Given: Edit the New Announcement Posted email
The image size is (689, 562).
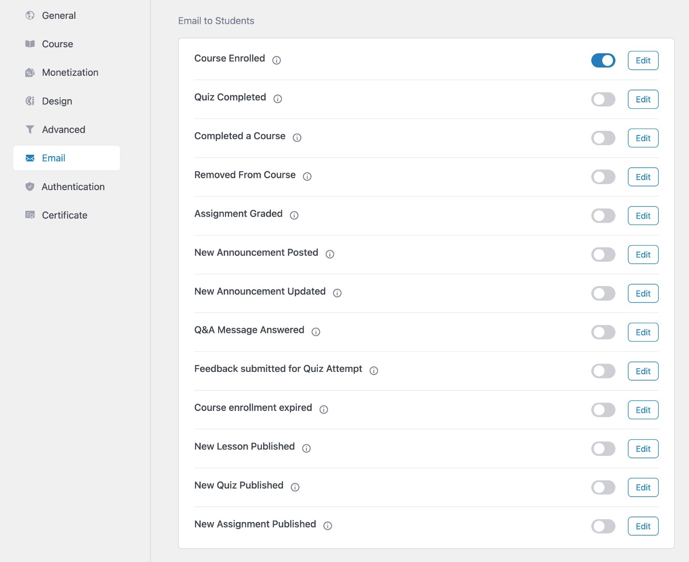Looking at the screenshot, I should pyautogui.click(x=643, y=254).
